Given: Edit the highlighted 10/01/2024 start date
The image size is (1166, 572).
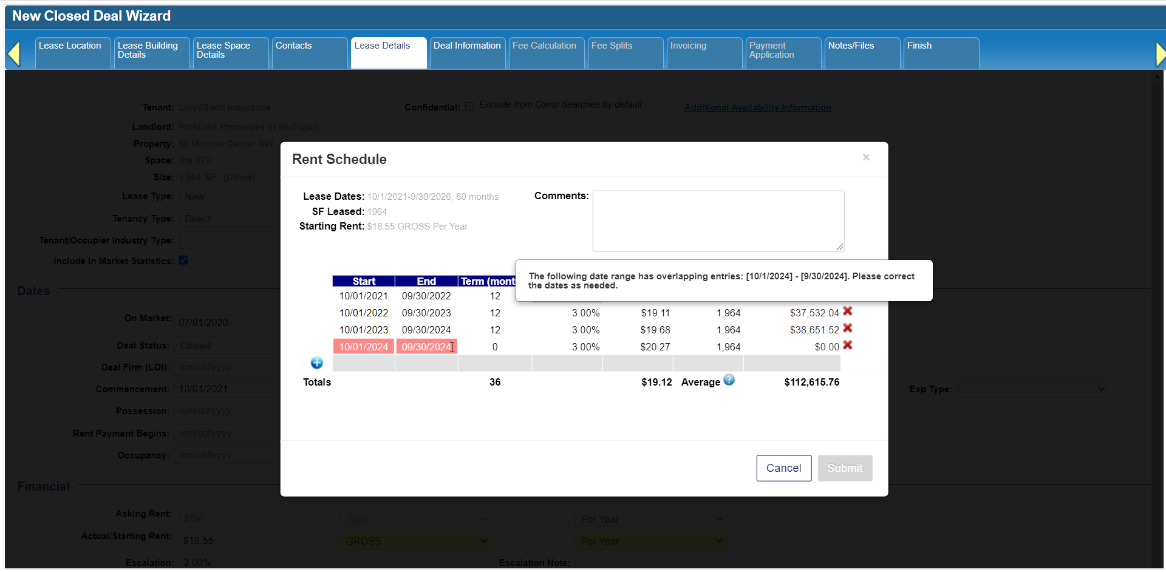Looking at the screenshot, I should (x=363, y=347).
